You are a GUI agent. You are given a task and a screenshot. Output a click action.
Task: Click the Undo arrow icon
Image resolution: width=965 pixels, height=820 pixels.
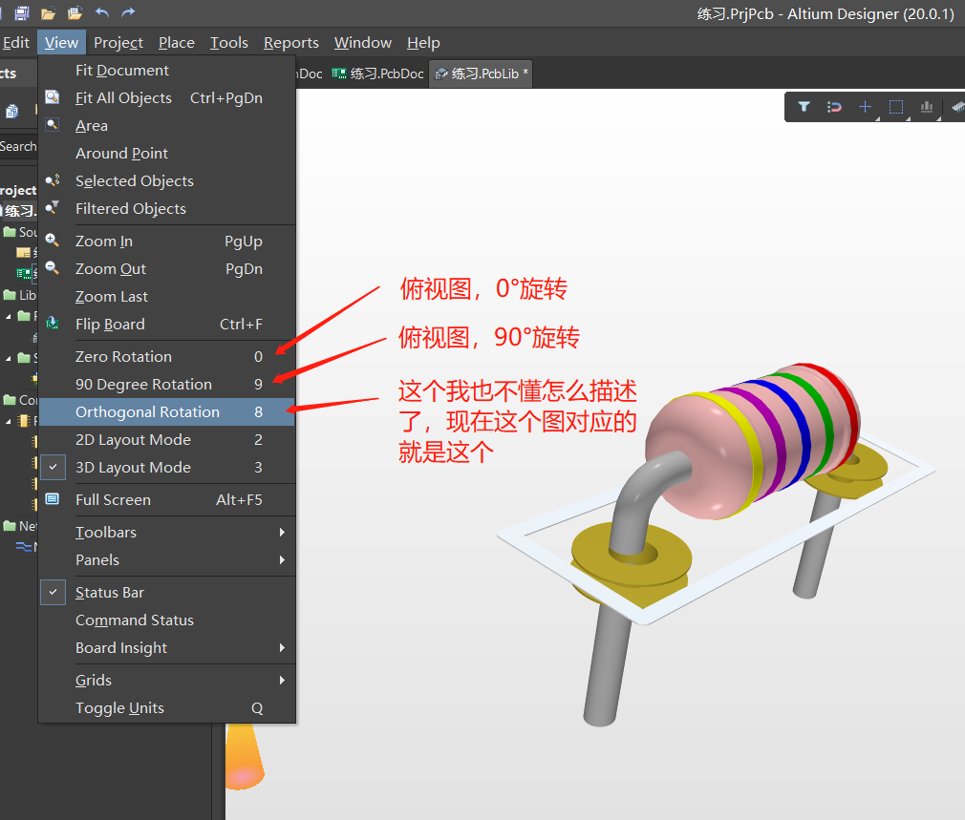[101, 12]
